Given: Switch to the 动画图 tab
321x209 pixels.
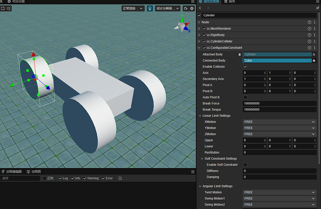Looking at the screenshot, I should point(33,171).
